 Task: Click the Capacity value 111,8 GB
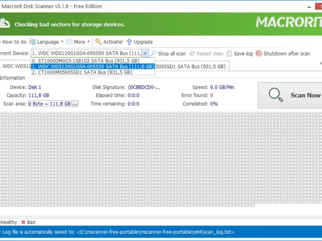click(x=39, y=95)
